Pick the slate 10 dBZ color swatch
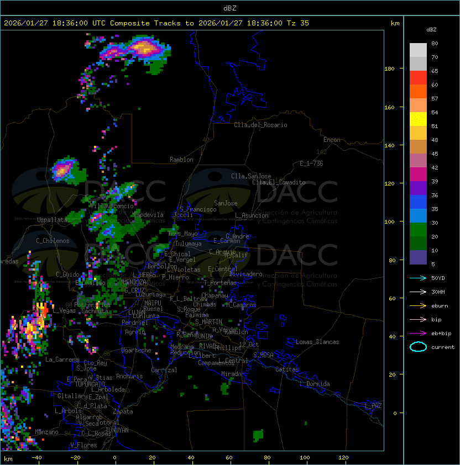Viewport: 460px width, 465px height. 418,257
